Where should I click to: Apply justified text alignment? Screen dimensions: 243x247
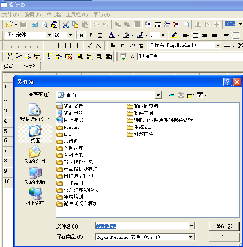[x=214, y=35]
